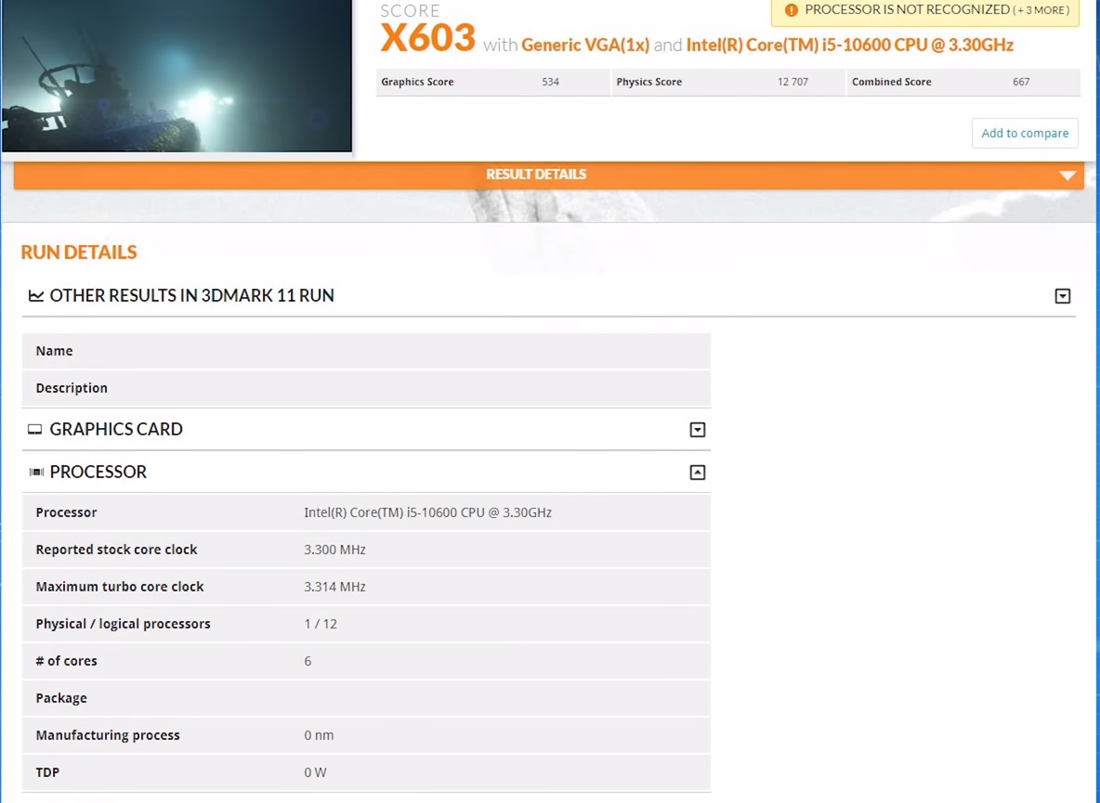Click the chip icon next to Processor
This screenshot has height=803, width=1100.
click(36, 473)
